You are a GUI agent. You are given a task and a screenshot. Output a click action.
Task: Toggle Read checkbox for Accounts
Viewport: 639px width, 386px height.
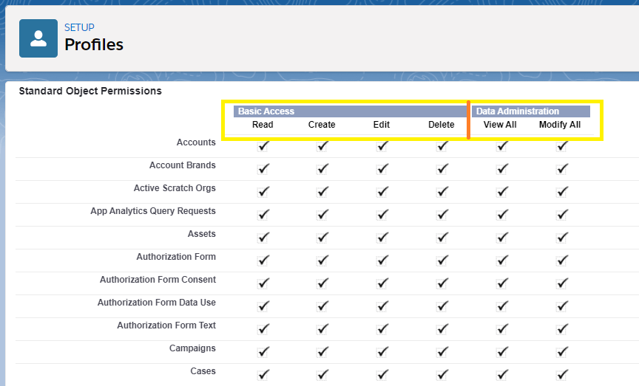coord(263,146)
